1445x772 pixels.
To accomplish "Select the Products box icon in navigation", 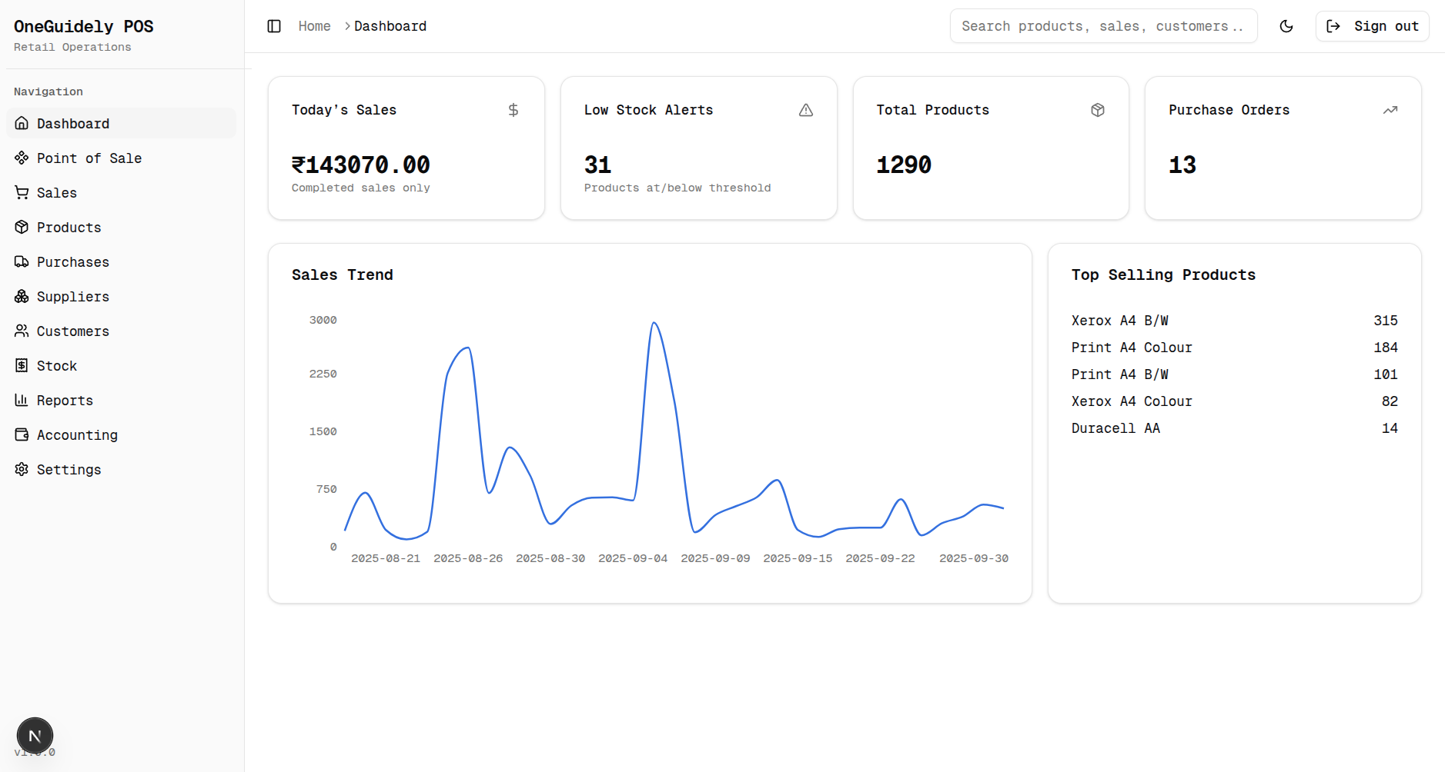I will 22,227.
